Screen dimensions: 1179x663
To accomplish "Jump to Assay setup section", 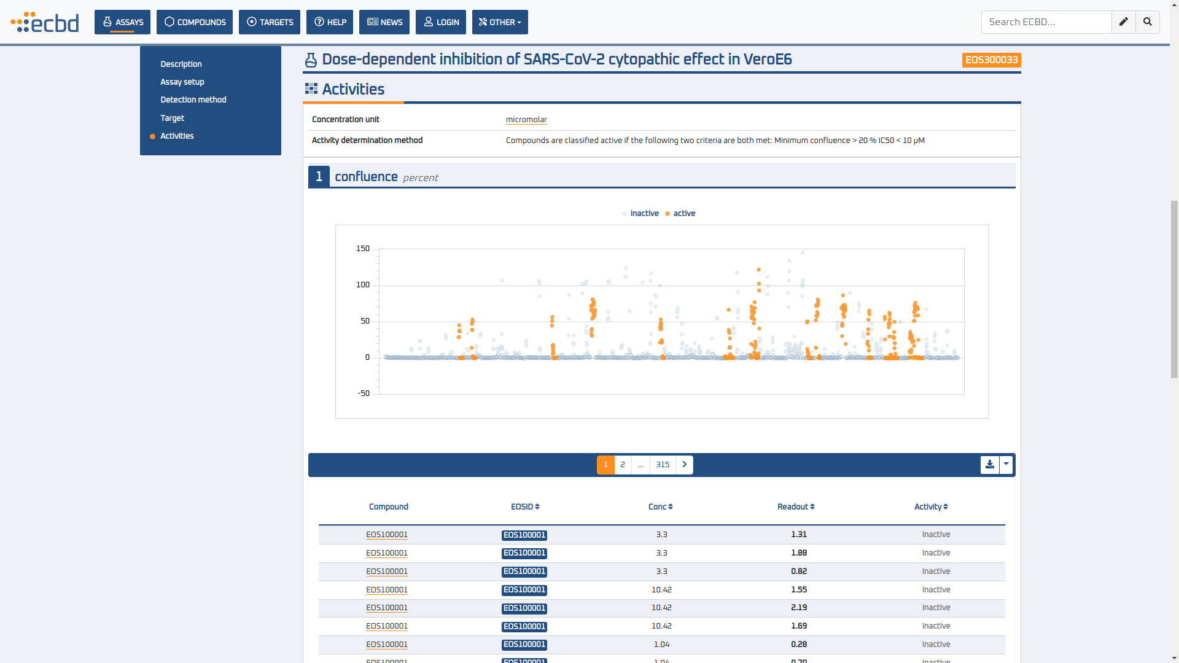I will (x=182, y=82).
